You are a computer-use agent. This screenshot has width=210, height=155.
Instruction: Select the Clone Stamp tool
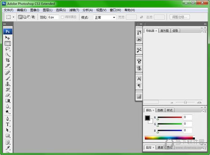coord(8,84)
